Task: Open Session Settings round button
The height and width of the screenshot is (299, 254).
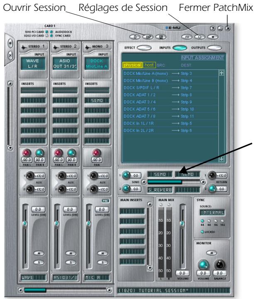Action: tap(200, 37)
